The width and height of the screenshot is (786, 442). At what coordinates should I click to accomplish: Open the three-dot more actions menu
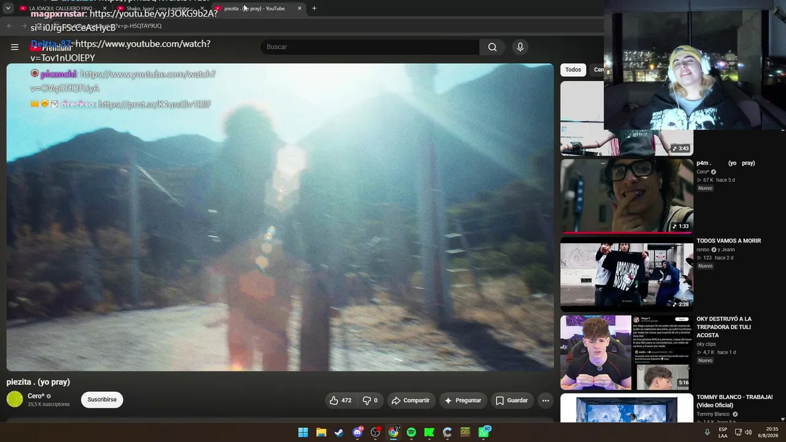click(x=545, y=400)
